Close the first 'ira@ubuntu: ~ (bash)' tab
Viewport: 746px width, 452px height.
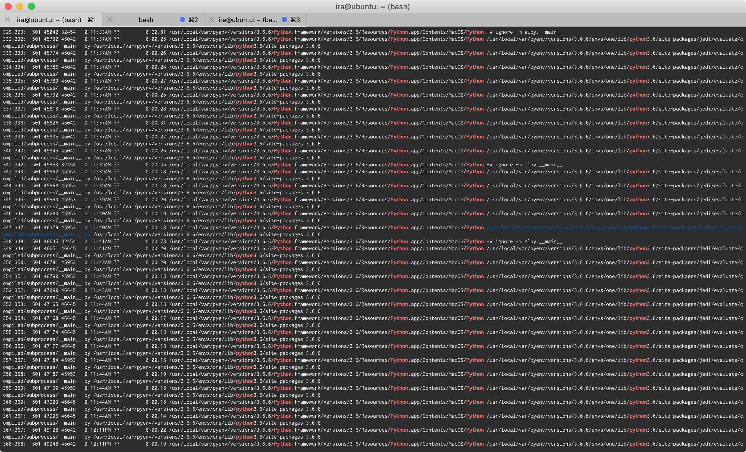point(7,20)
